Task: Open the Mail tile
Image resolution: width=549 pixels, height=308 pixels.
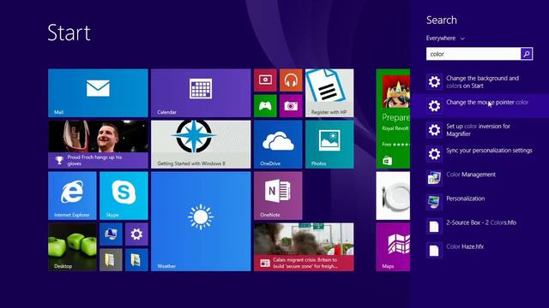Action: (x=98, y=93)
